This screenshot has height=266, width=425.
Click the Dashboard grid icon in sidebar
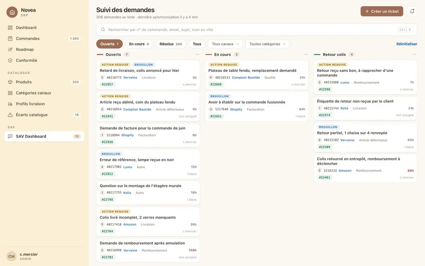(10, 28)
